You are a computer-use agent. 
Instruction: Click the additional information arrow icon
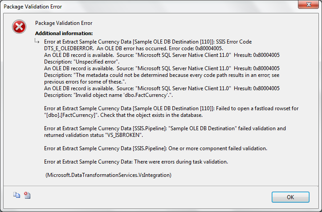[37, 41]
